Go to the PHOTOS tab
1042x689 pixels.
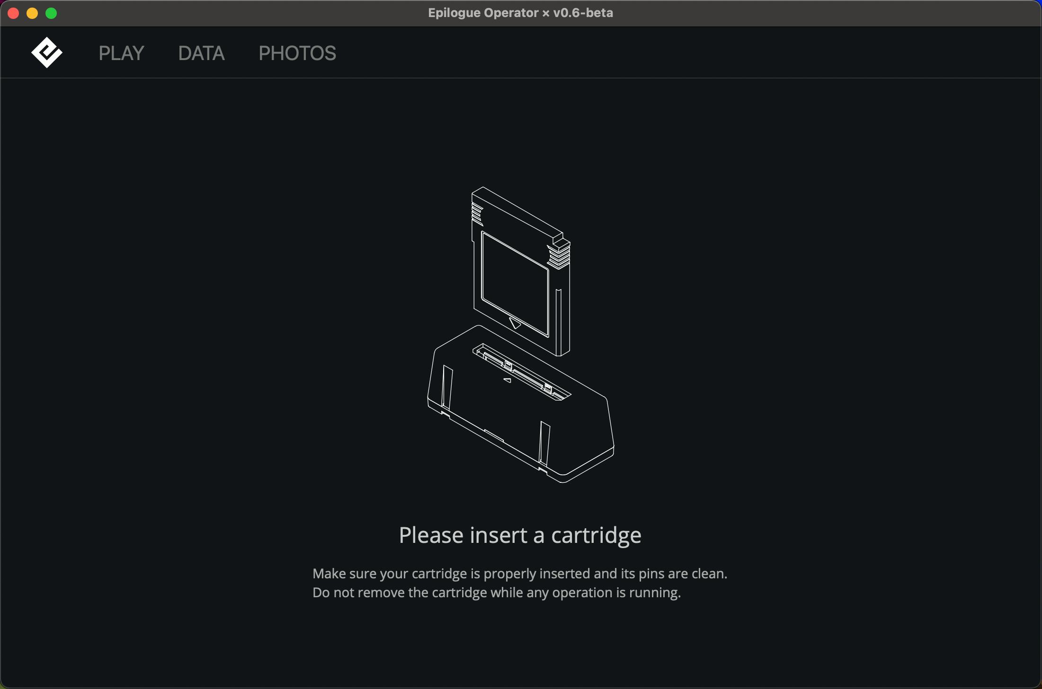click(x=297, y=53)
